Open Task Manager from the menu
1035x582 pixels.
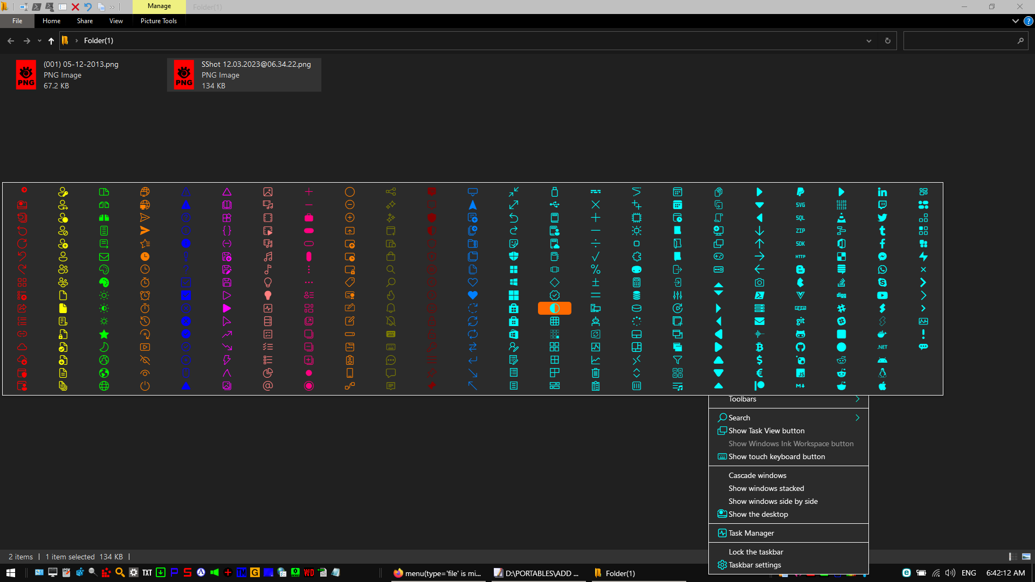pyautogui.click(x=751, y=533)
